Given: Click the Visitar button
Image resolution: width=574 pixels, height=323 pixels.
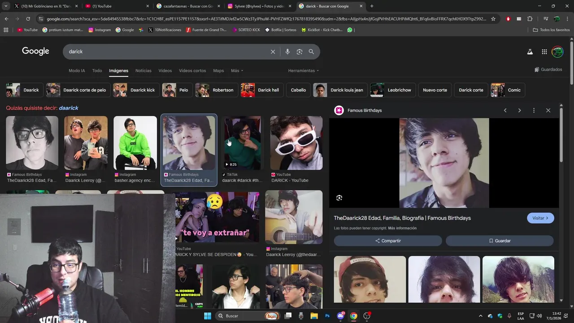Looking at the screenshot, I should coord(540,218).
